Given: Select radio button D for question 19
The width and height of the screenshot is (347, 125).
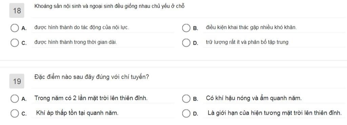Looking at the screenshot, I should click(186, 114).
